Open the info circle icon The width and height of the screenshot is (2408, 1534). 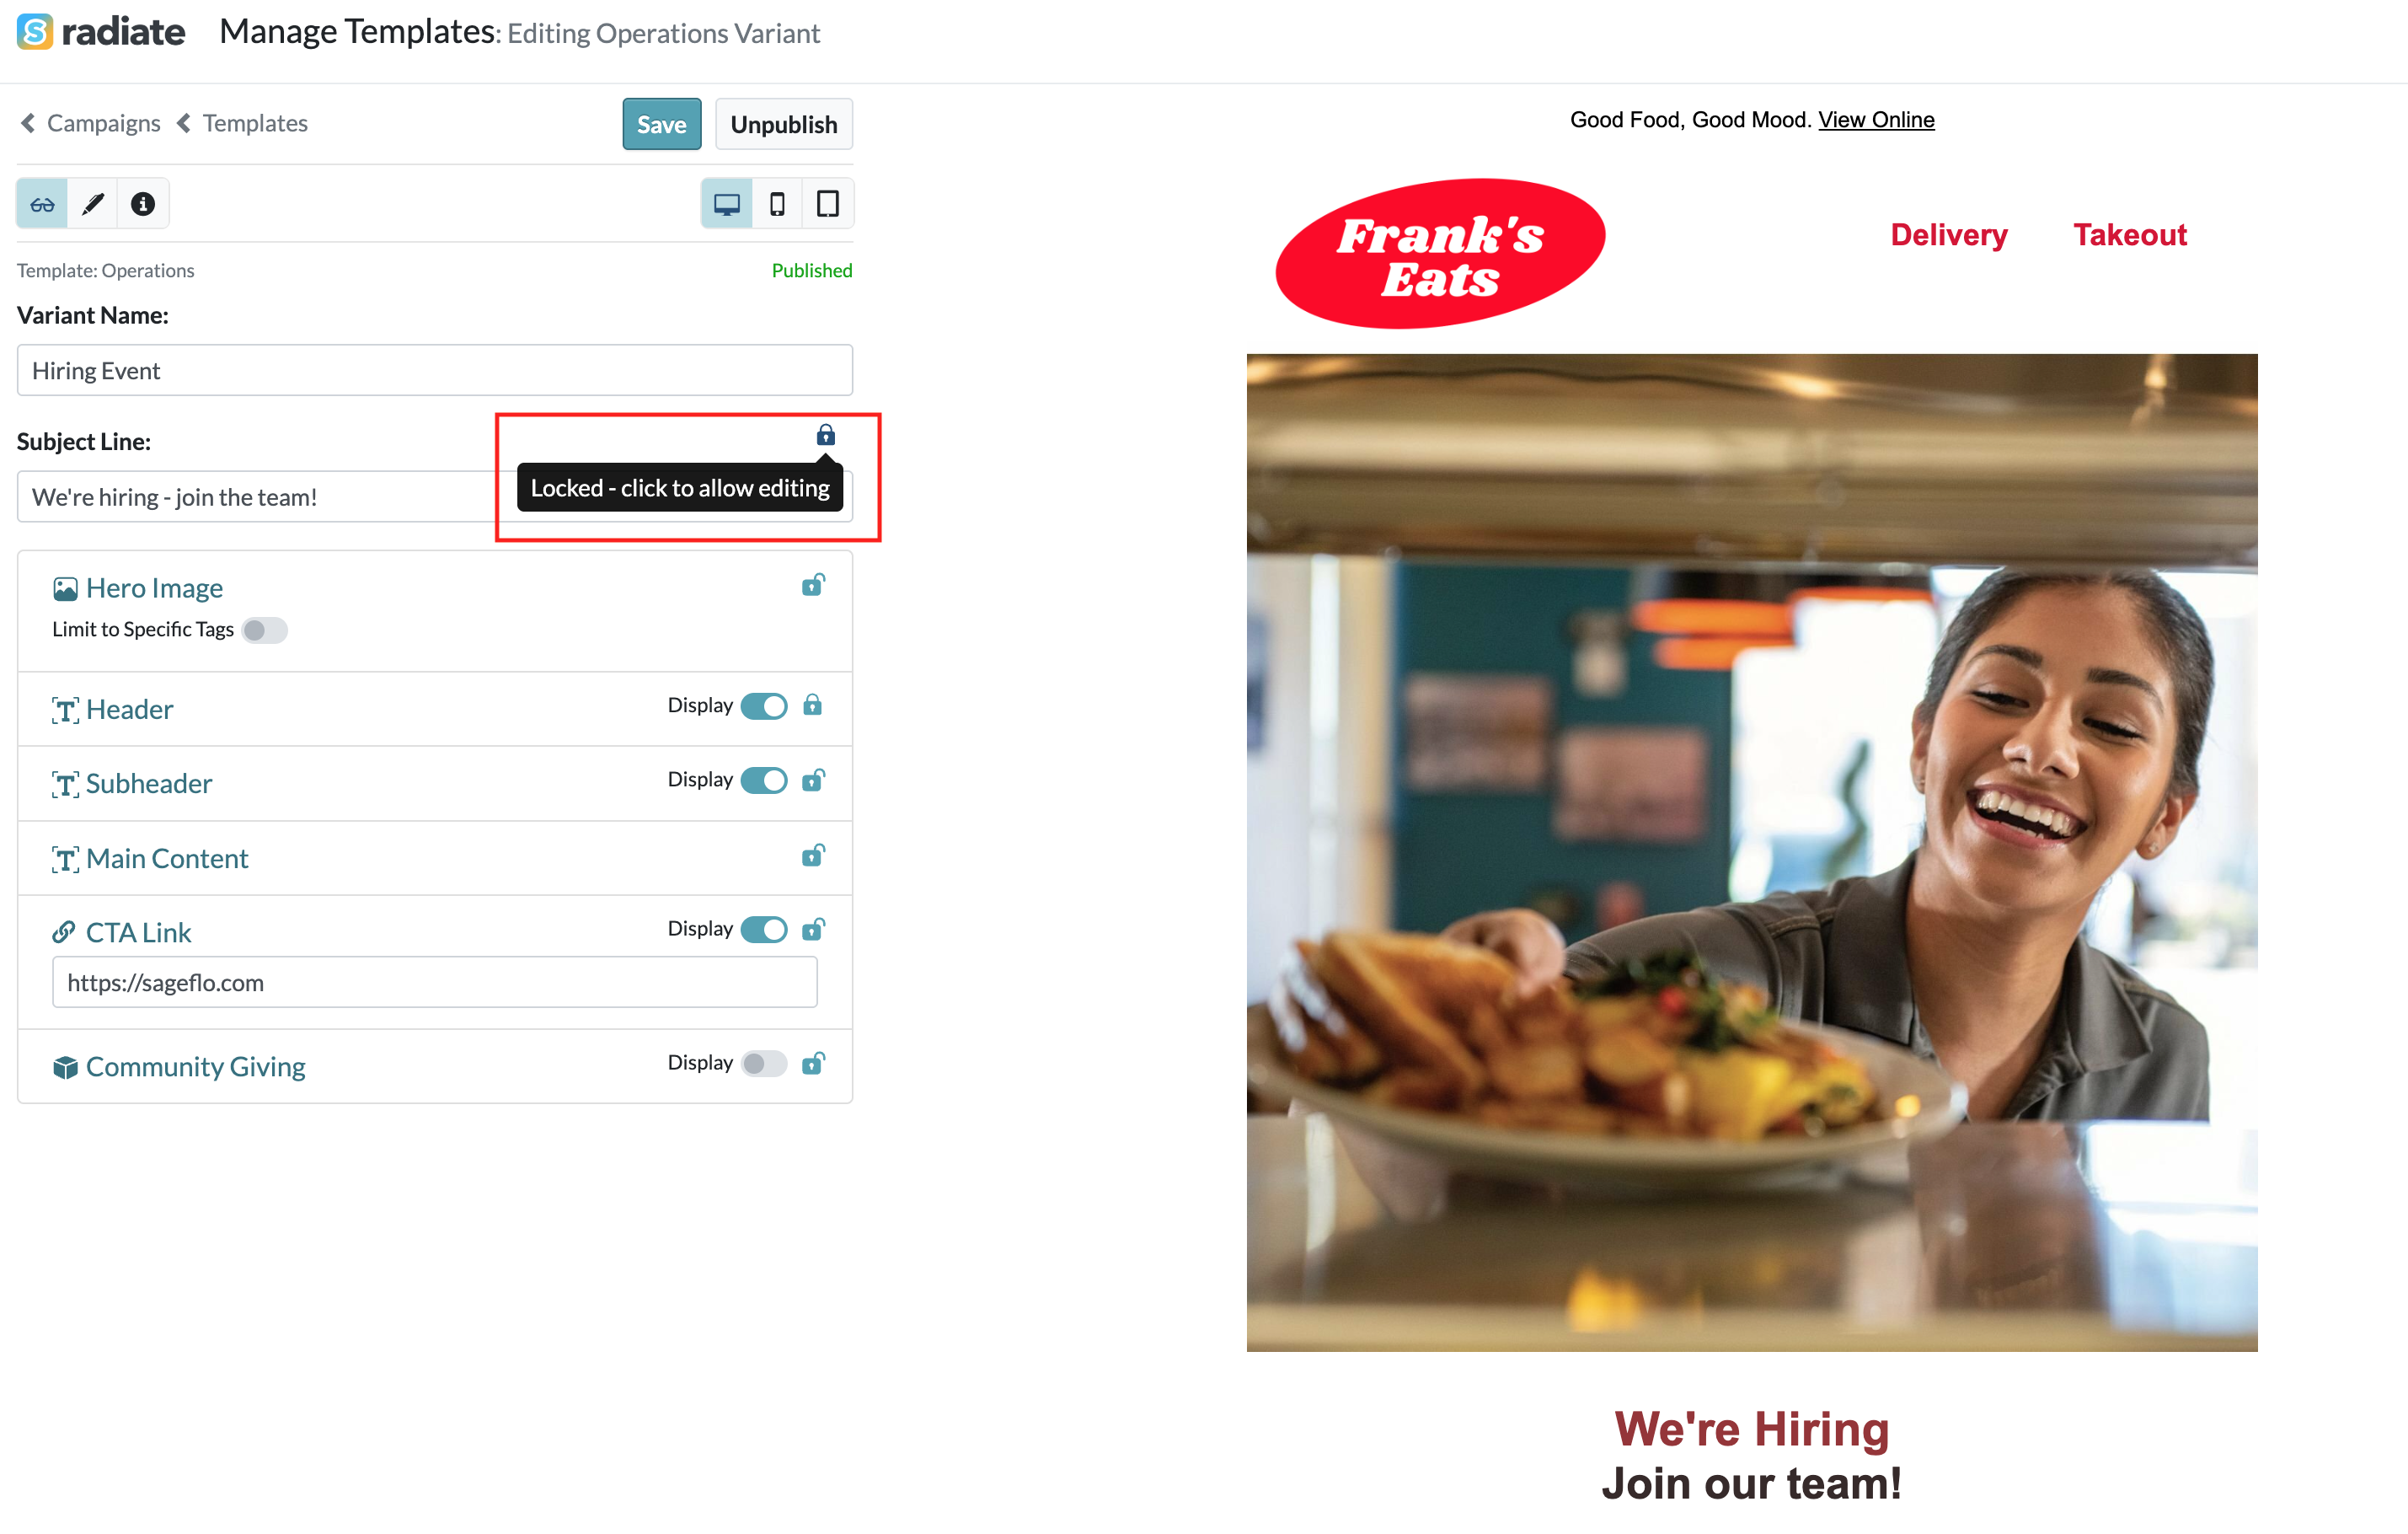coord(143,204)
